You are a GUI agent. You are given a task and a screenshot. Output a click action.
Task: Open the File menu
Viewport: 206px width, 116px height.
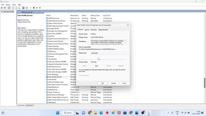pos(3,5)
